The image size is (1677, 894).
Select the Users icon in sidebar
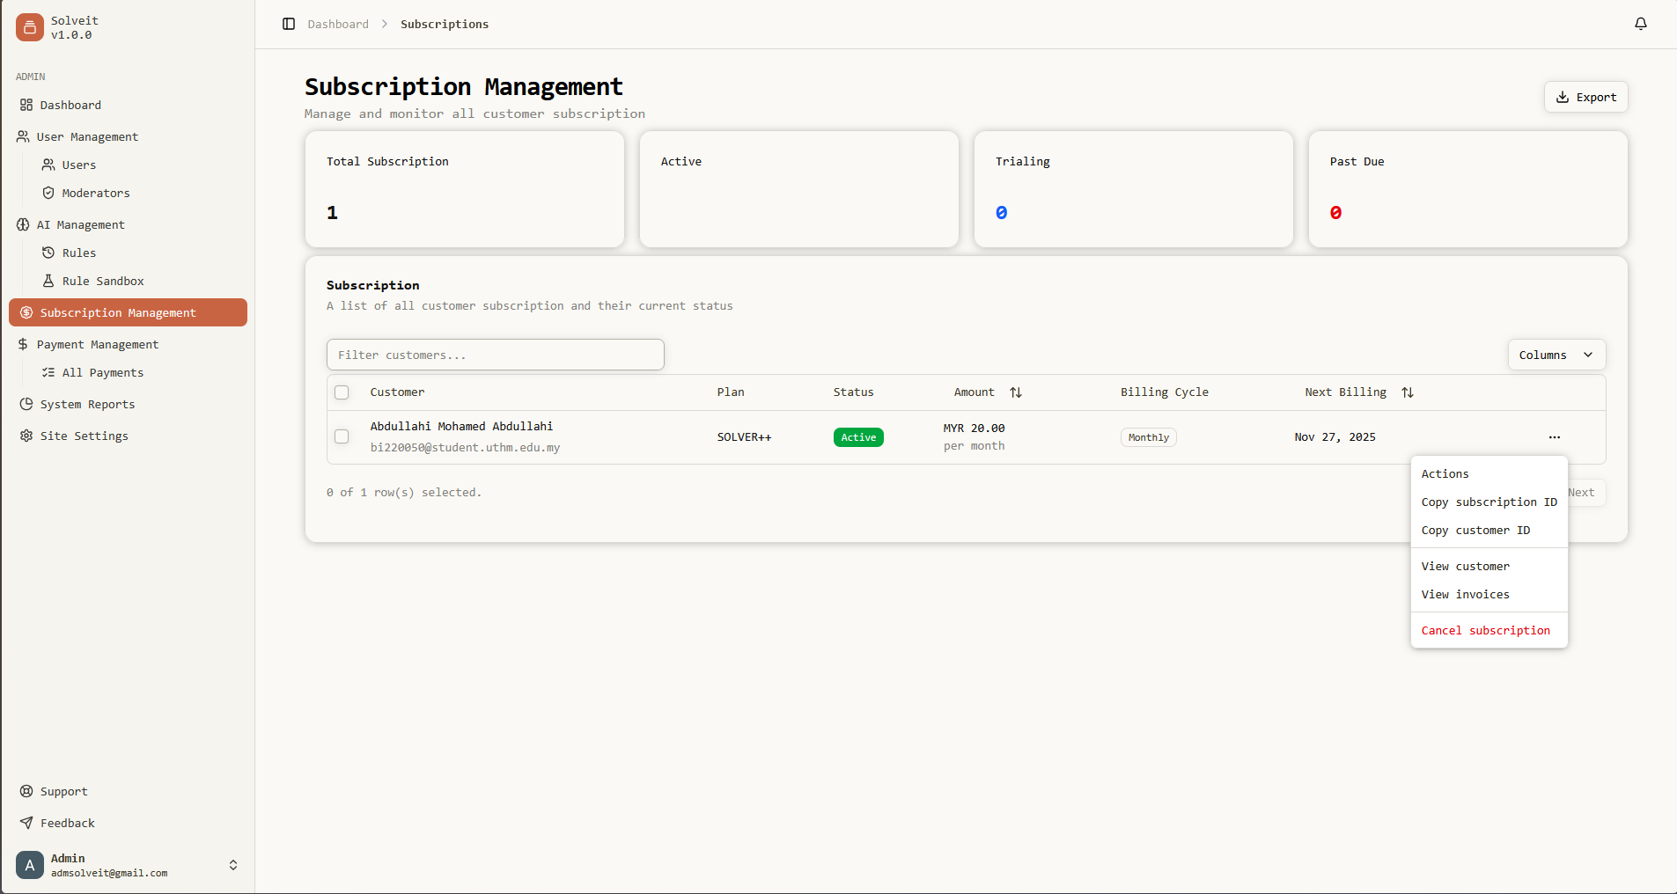pos(48,165)
